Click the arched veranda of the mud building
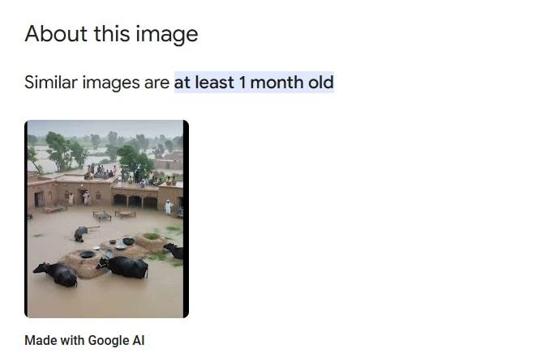The width and height of the screenshot is (536, 353). pyautogui.click(x=135, y=201)
